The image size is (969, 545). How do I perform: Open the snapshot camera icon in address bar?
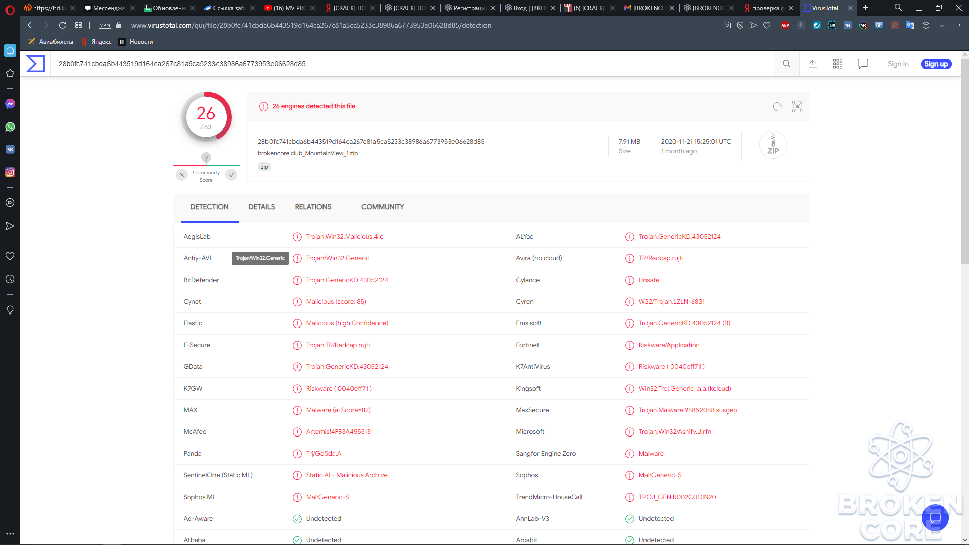[x=727, y=25]
